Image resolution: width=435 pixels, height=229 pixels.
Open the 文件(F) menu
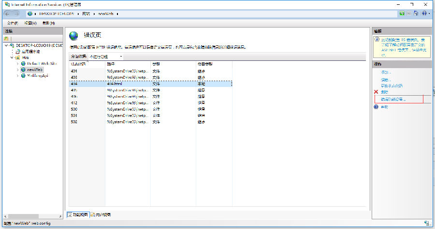(13, 23)
